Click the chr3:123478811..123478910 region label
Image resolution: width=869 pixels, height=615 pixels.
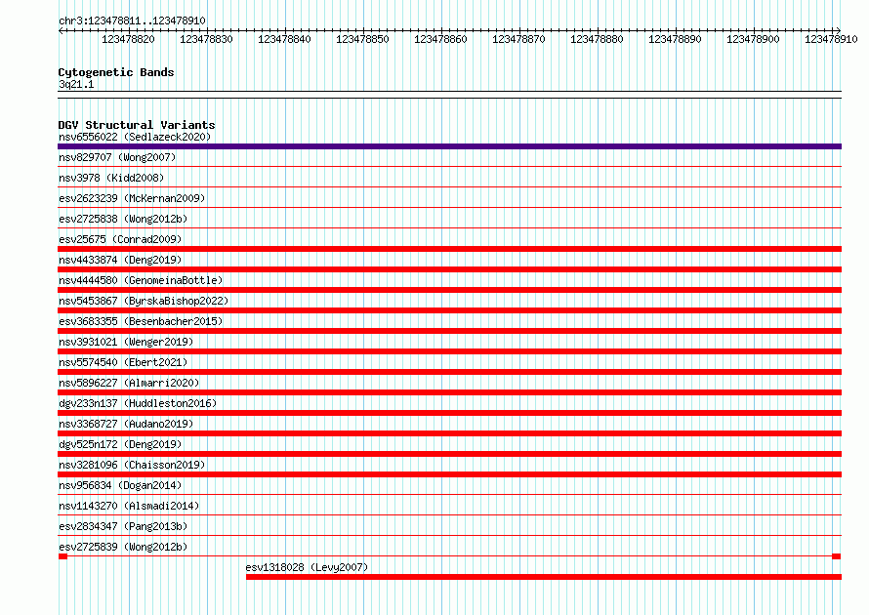[x=132, y=20]
